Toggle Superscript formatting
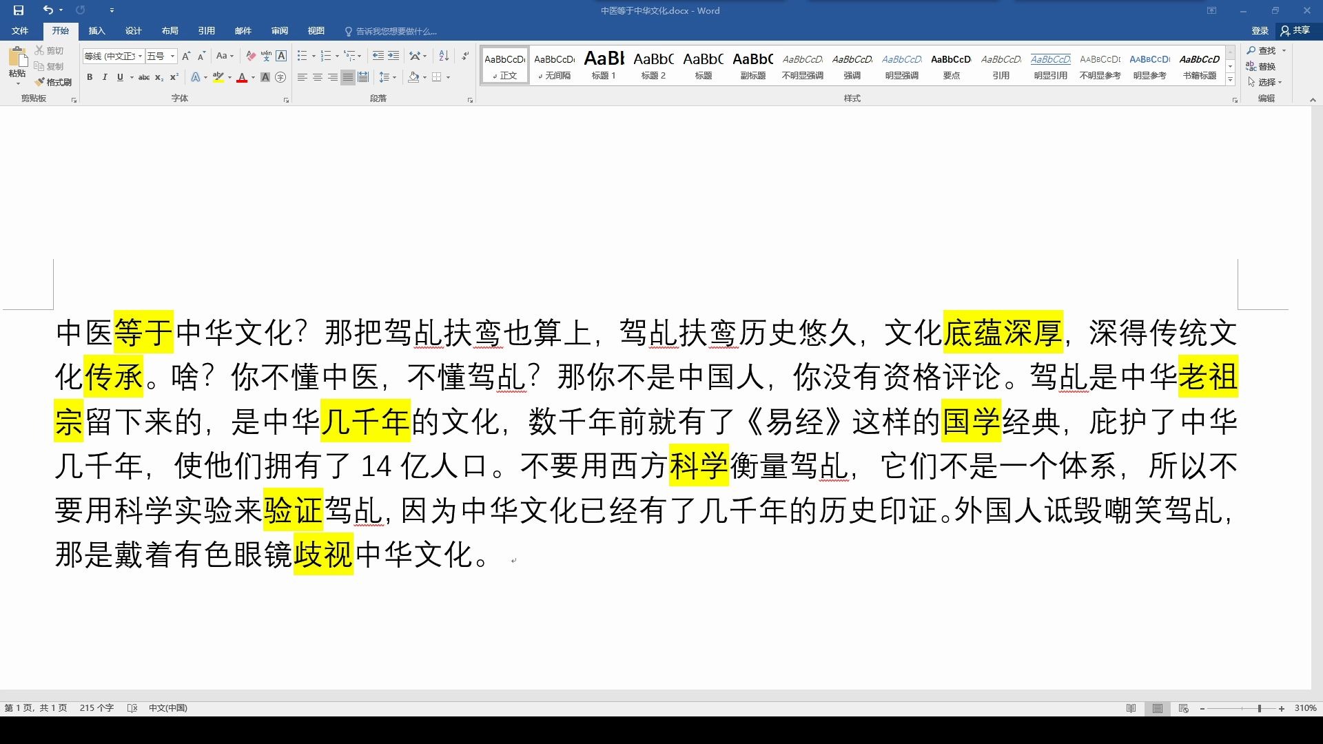Screen dimensions: 1323x744 (x=174, y=77)
